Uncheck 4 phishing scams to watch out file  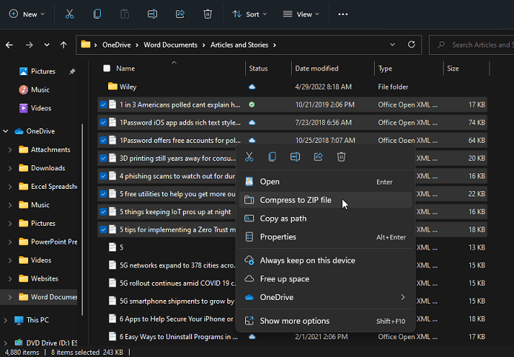[x=103, y=176]
